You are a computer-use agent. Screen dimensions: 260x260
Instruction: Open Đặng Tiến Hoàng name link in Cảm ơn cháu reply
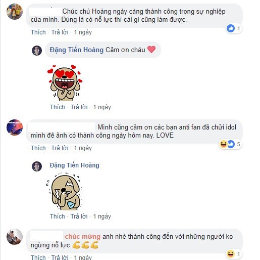click(77, 50)
